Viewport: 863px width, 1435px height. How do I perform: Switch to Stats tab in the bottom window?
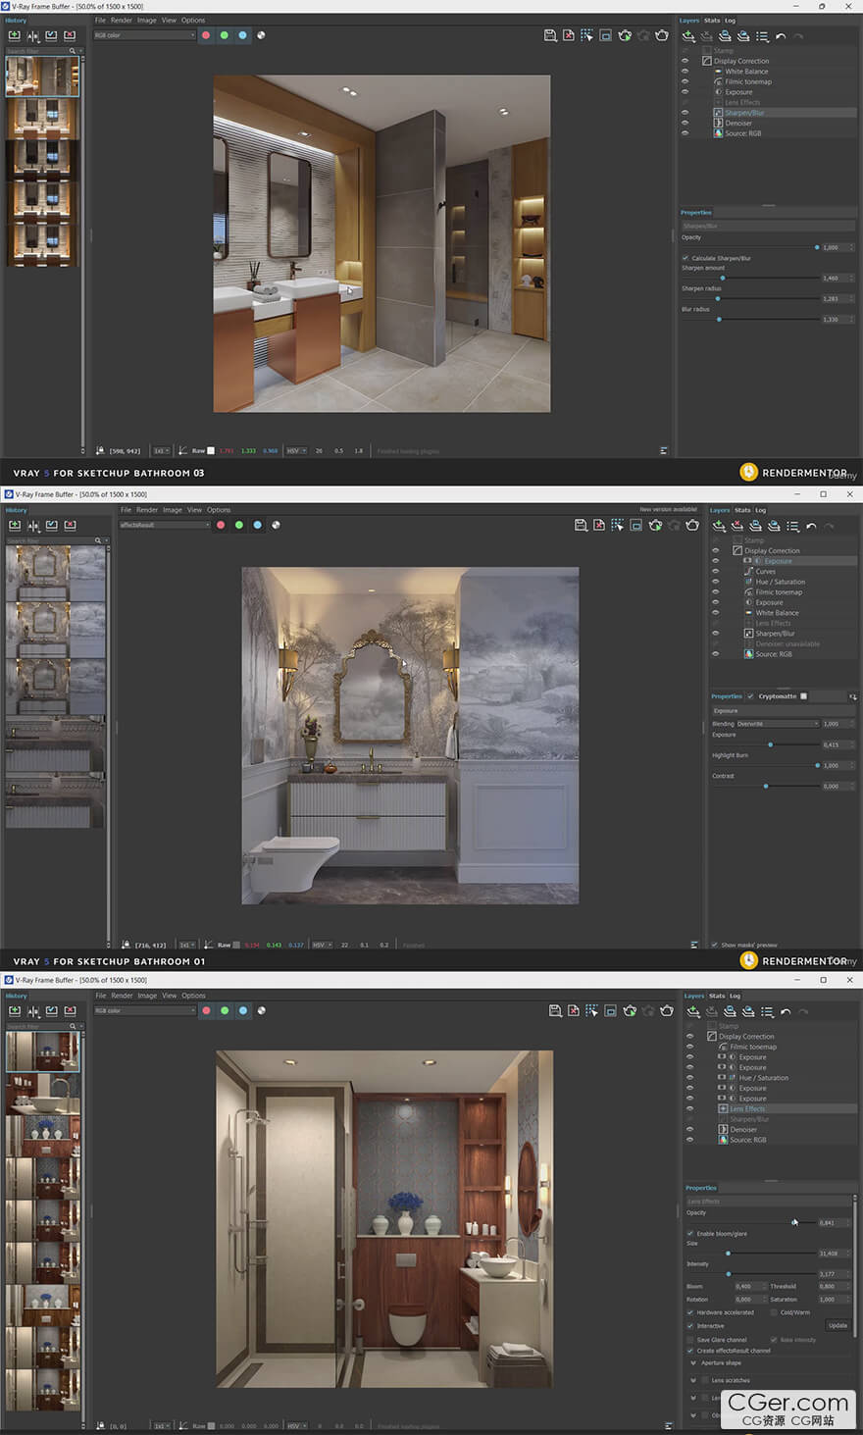pos(717,996)
